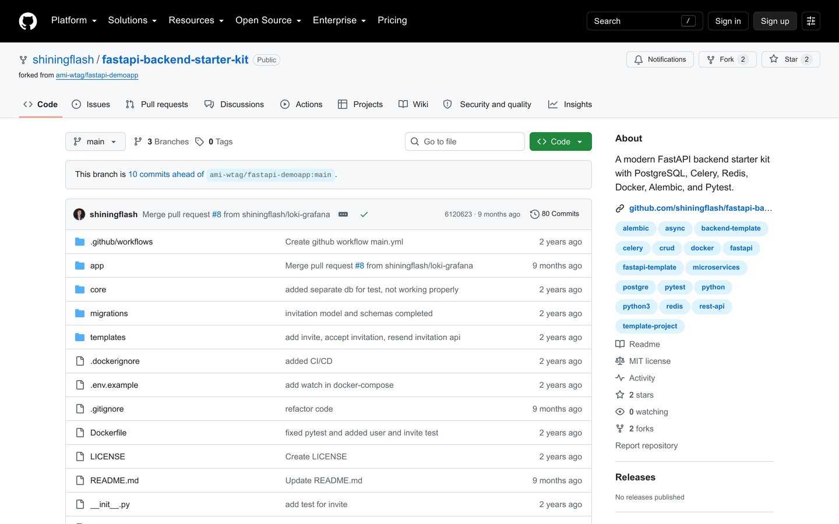This screenshot has width=839, height=524.
Task: Switch to the Wiki tab
Action: tap(414, 104)
